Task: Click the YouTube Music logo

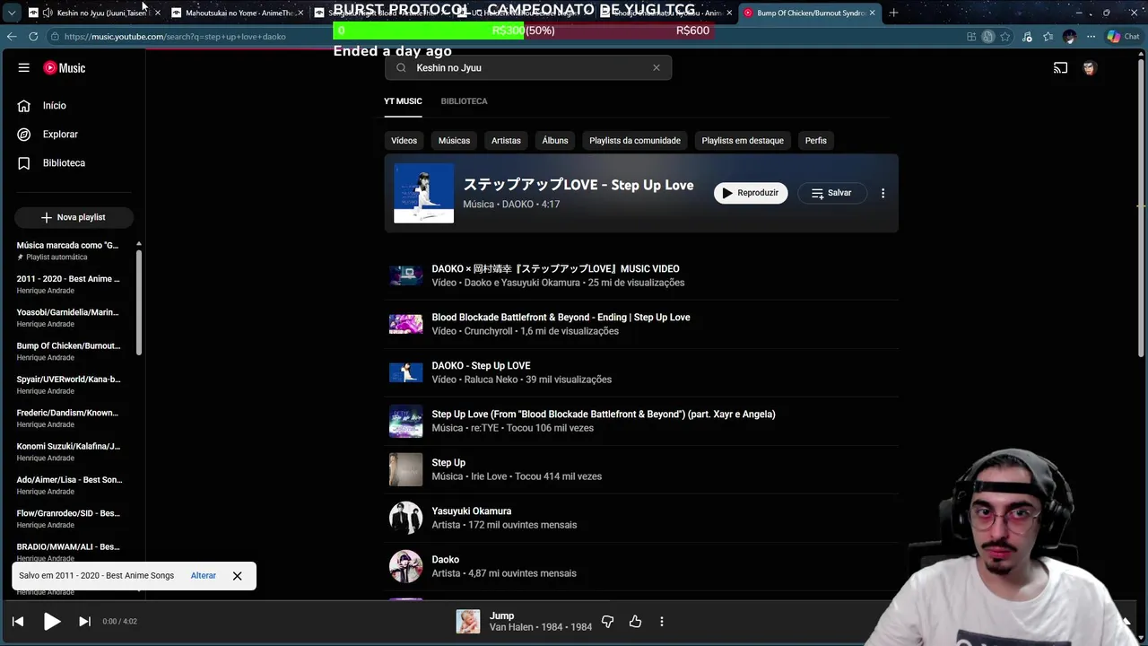Action: click(x=65, y=67)
